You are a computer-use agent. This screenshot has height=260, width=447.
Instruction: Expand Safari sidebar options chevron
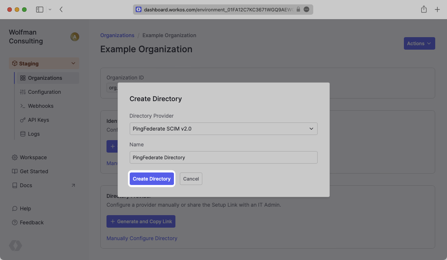pos(50,10)
